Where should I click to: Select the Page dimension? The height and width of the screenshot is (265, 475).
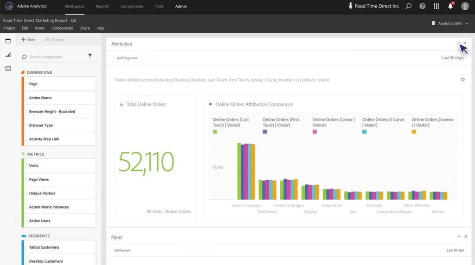59,84
